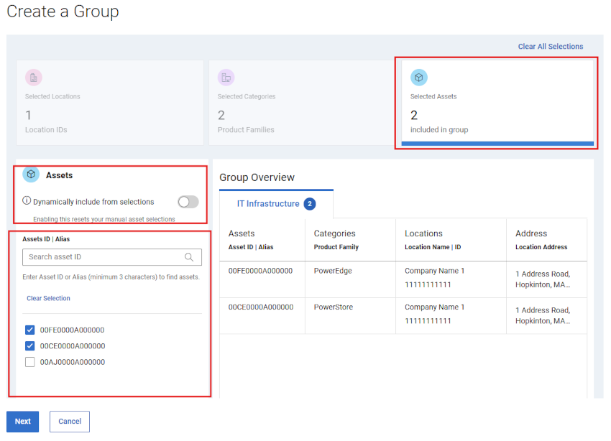Uncheck asset 00CE0000A000000 checkbox

click(x=30, y=346)
